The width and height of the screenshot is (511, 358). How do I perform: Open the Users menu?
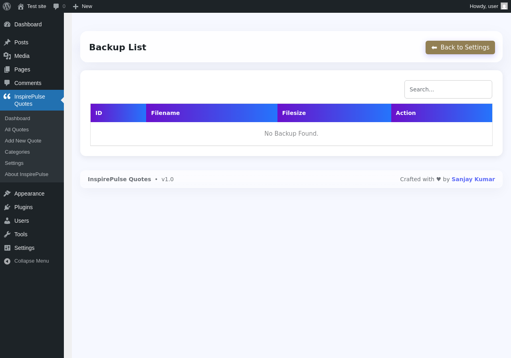(x=32, y=221)
